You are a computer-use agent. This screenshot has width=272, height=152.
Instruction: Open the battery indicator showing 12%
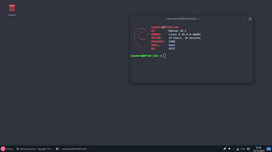coord(240,149)
